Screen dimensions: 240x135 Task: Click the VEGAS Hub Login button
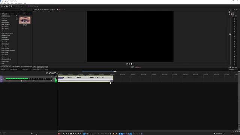point(33,6)
